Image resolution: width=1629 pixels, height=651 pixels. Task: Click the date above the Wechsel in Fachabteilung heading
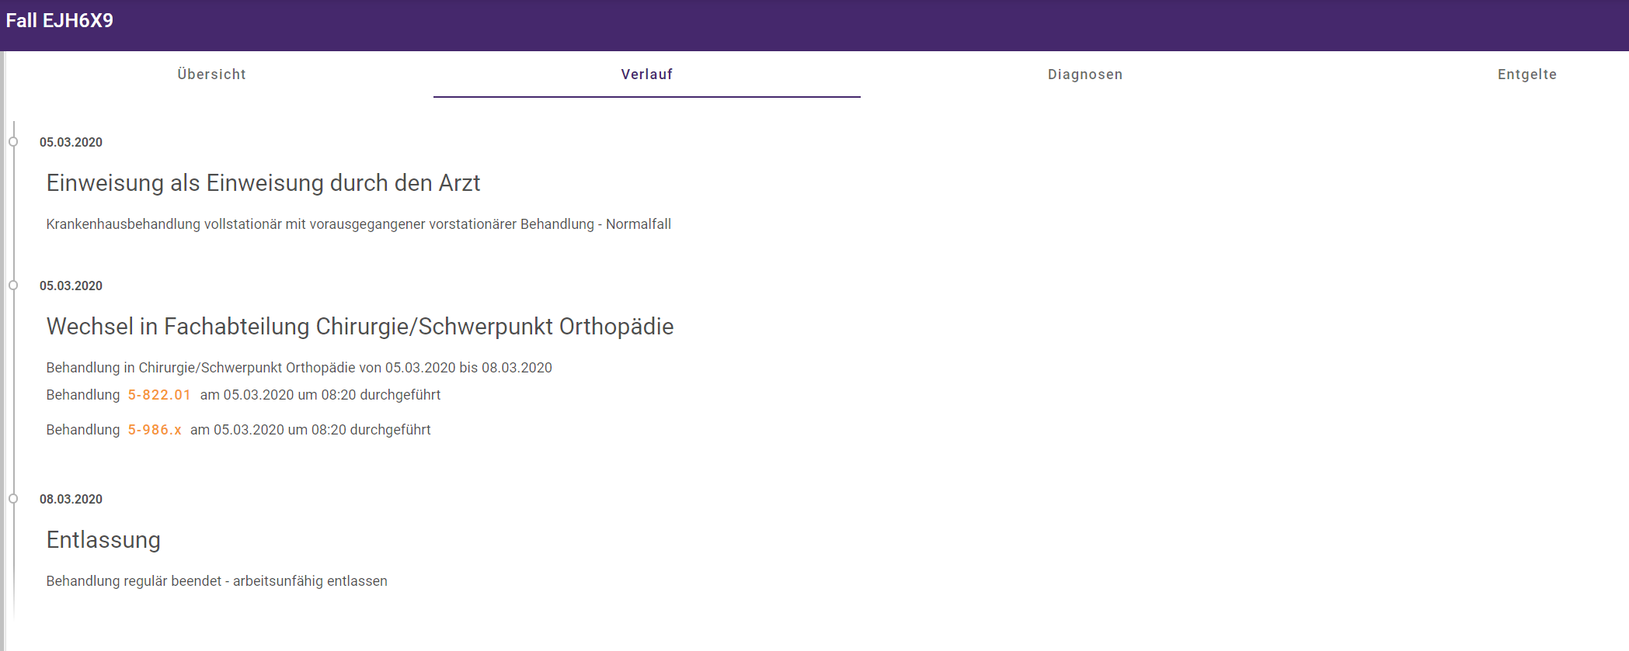(71, 286)
